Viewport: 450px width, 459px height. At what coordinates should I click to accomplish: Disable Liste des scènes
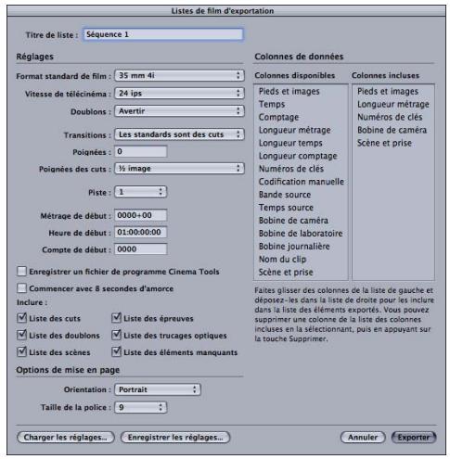point(21,351)
